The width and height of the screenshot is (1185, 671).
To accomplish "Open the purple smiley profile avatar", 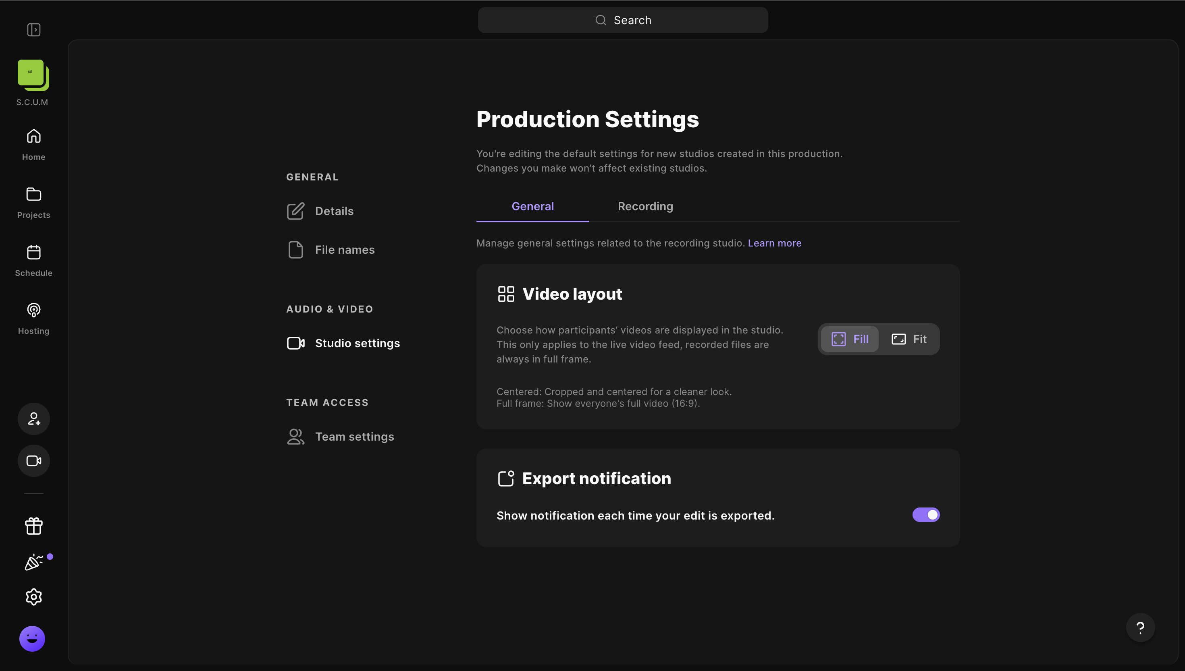I will [32, 638].
